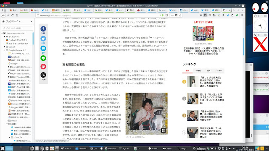Viewport: 269px width, 151px height.
Task: Click the Hatena Bookmark share icon
Action: (x=43, y=48)
